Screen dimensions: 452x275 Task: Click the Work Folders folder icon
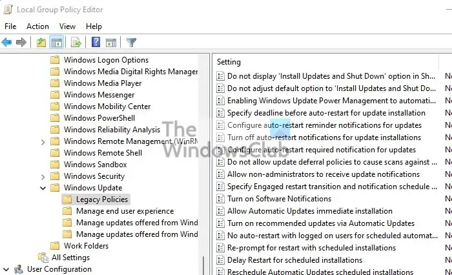pyautogui.click(x=55, y=246)
